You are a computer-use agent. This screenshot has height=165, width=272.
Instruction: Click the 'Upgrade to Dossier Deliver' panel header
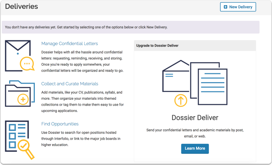195,45
